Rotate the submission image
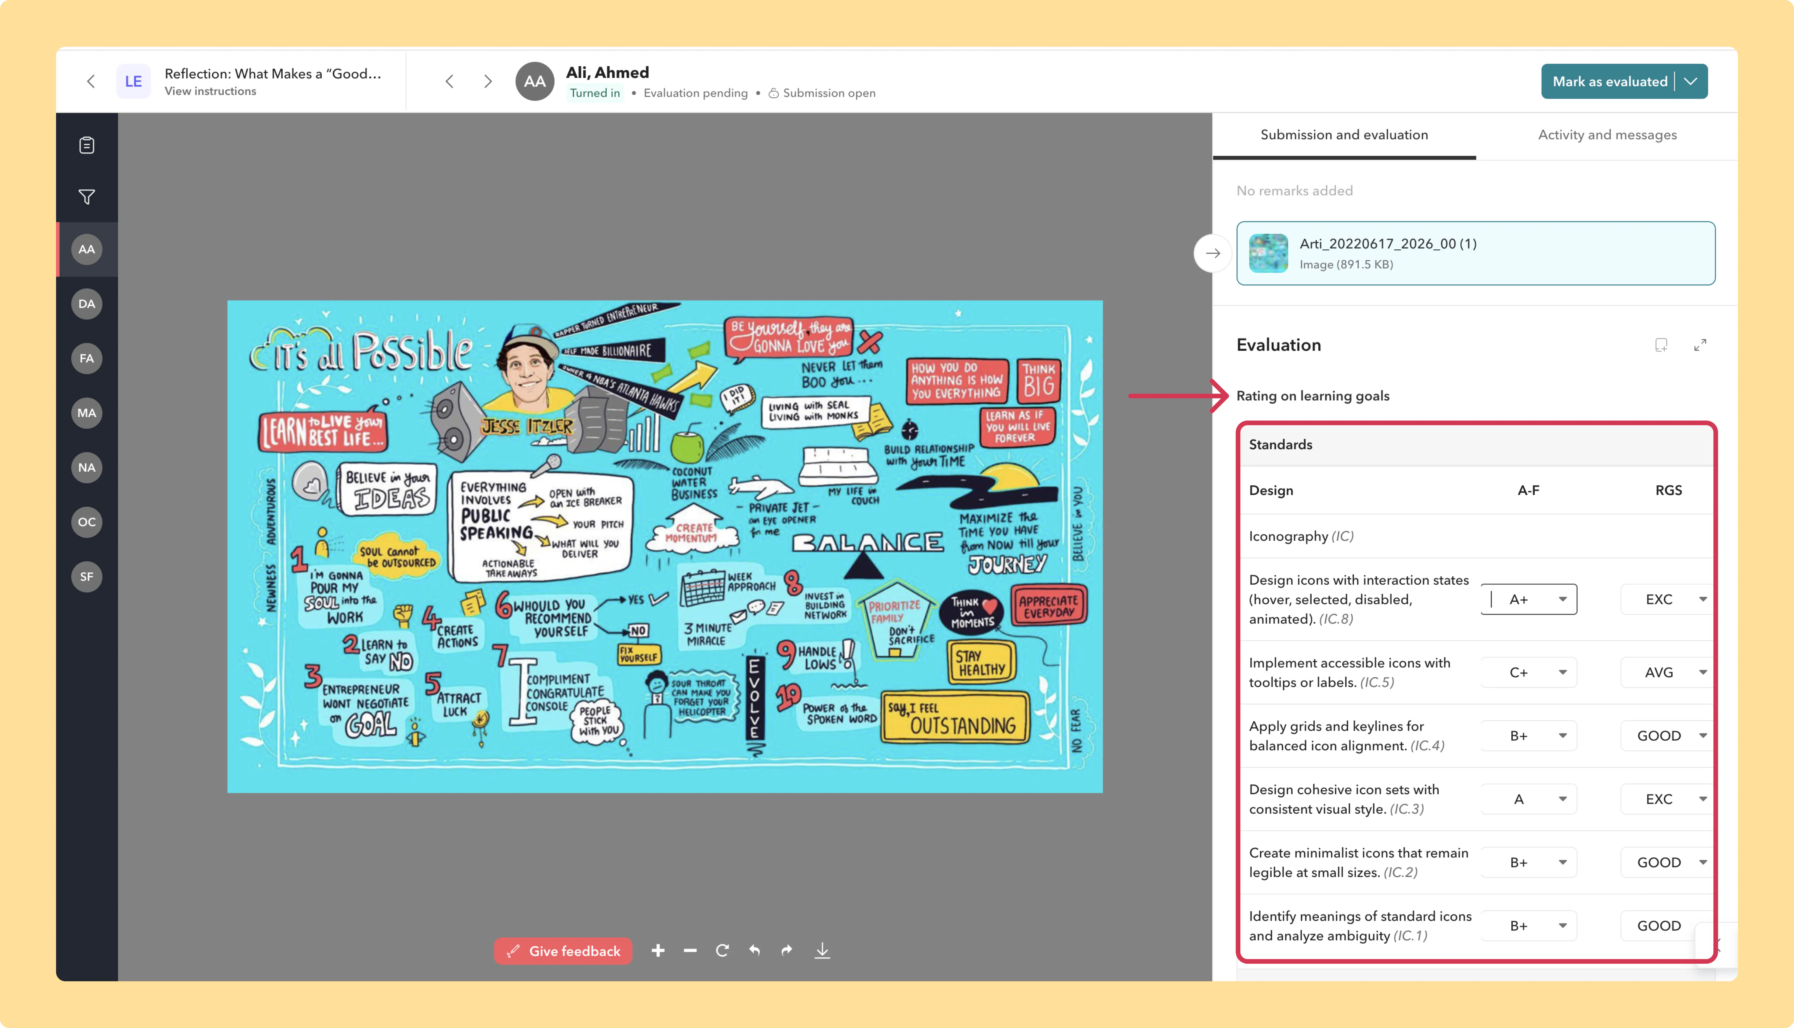This screenshot has height=1028, width=1794. click(x=722, y=951)
